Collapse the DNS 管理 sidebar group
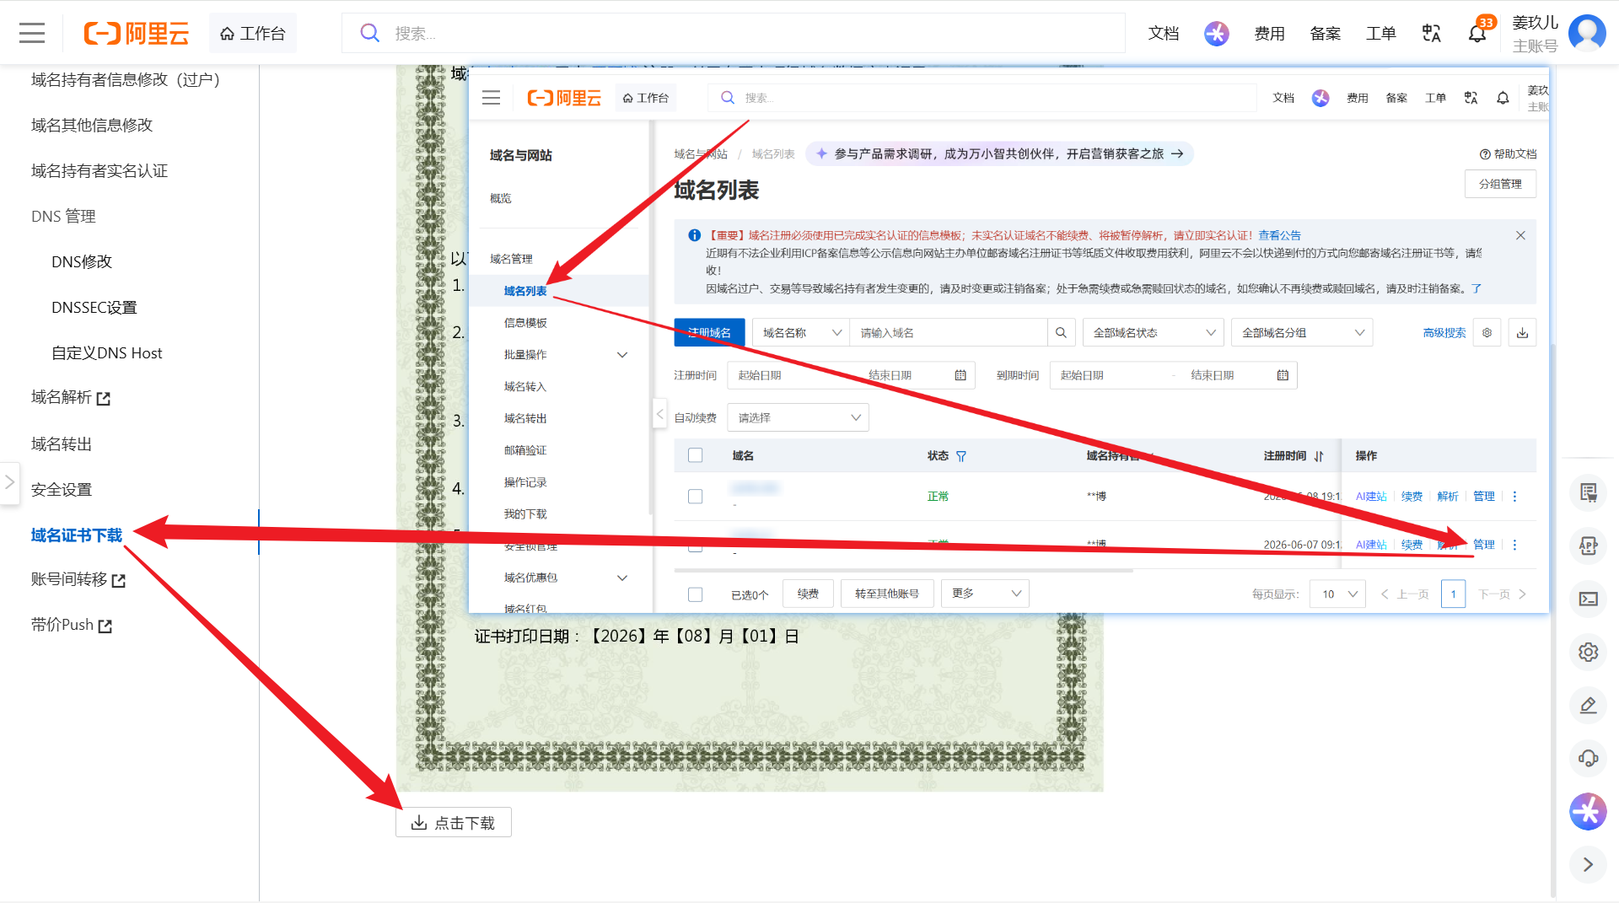 click(x=63, y=216)
